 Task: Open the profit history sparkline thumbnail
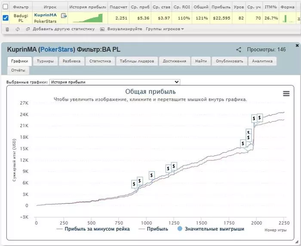tap(88, 18)
